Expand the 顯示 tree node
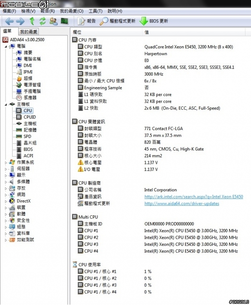Viewport: 251px width, 305px height. click(6, 176)
